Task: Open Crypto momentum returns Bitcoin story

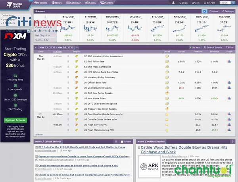Action: (78, 166)
